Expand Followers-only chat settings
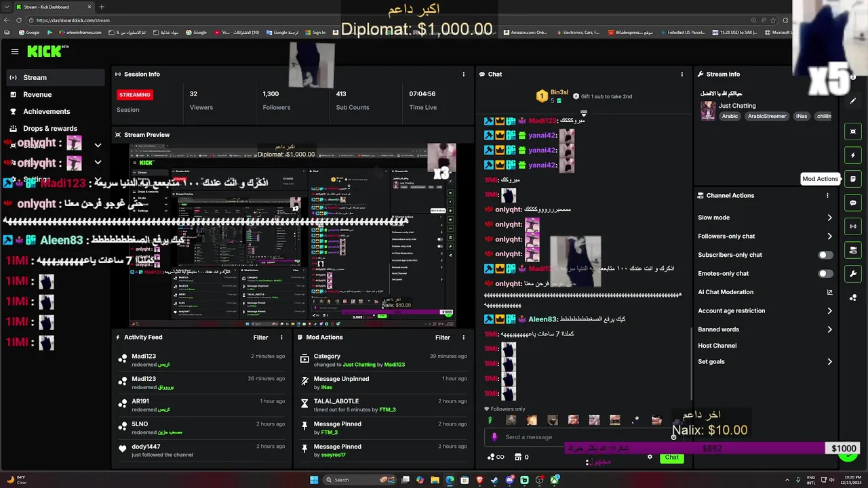Screen dimensions: 868x488 765,236
